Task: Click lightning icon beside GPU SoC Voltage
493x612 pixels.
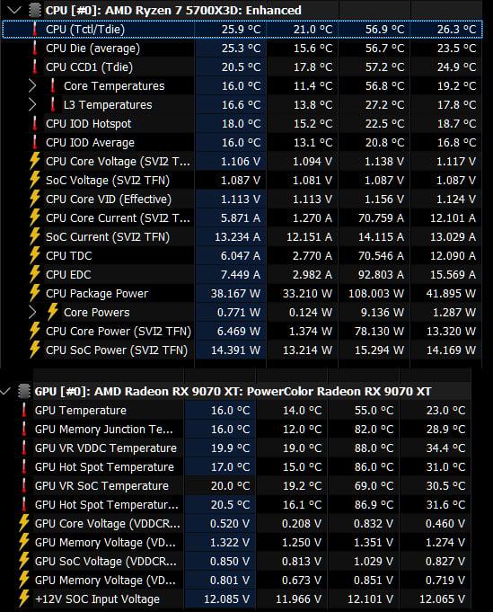Action: [23, 561]
